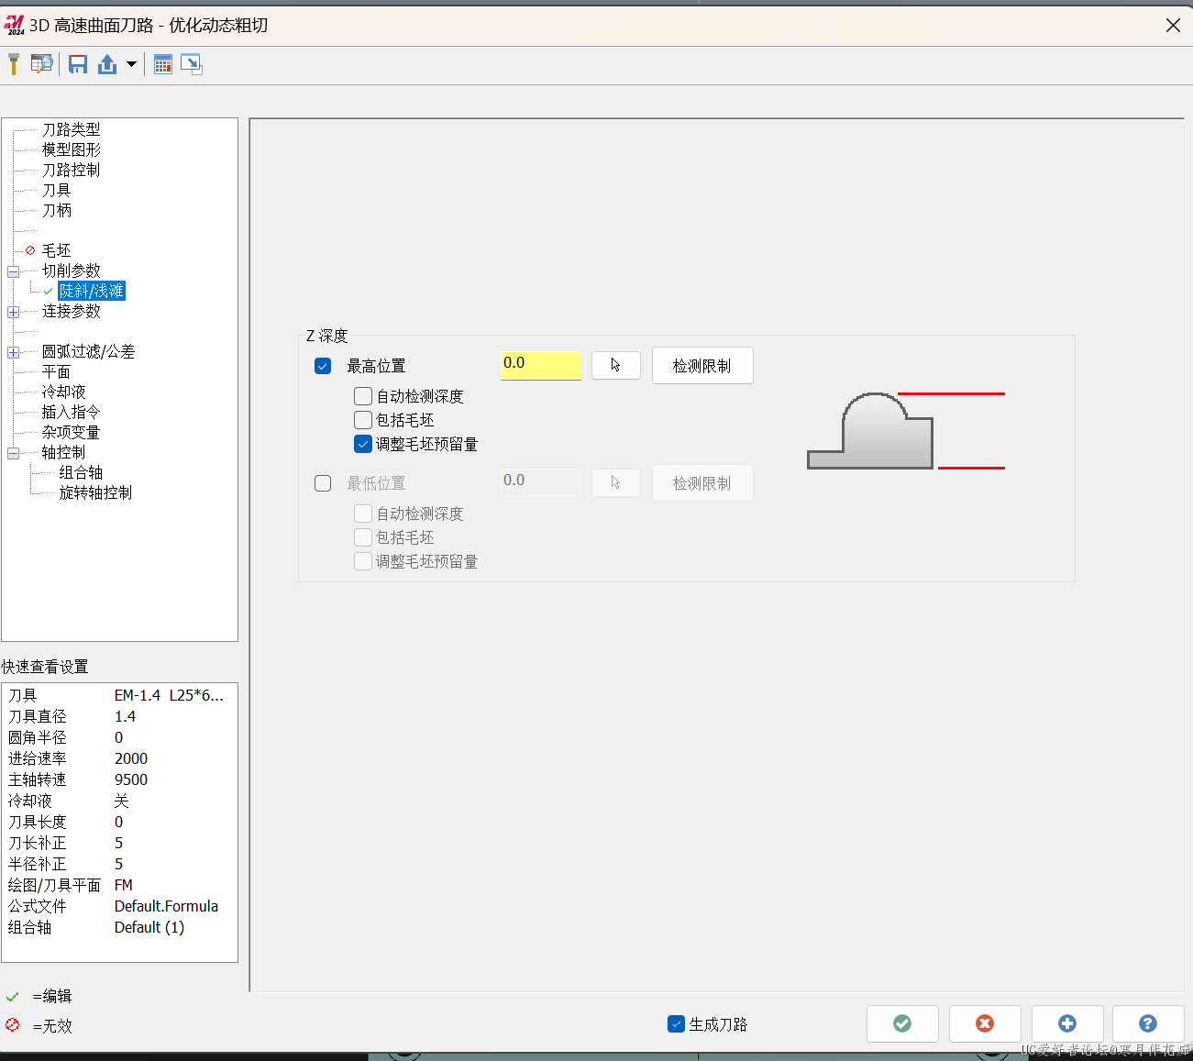
Task: Collapse the 切削参数 tree node
Action: click(13, 271)
